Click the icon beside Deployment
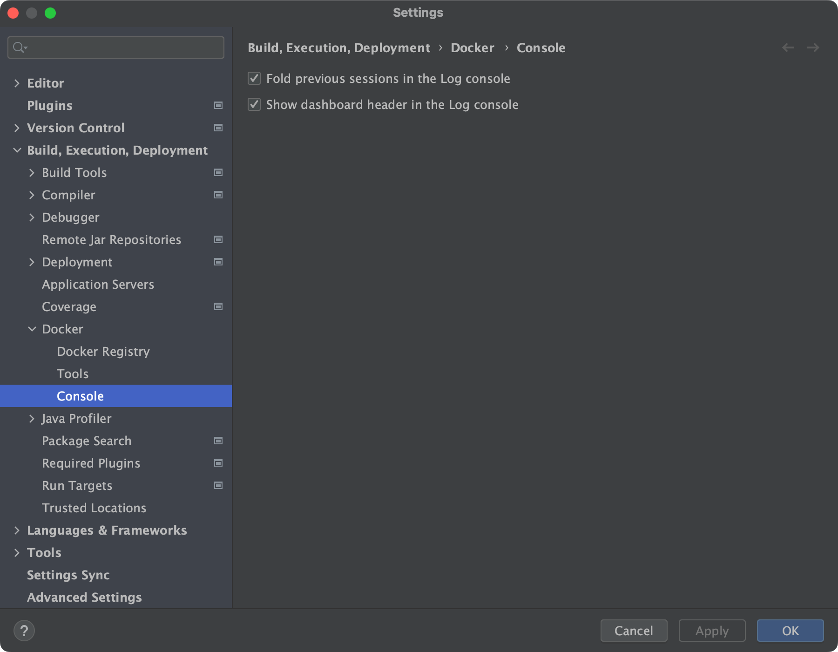Image resolution: width=838 pixels, height=652 pixels. (217, 262)
